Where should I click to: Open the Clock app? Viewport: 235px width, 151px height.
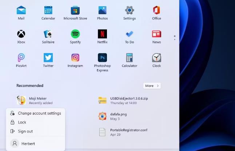click(x=156, y=60)
